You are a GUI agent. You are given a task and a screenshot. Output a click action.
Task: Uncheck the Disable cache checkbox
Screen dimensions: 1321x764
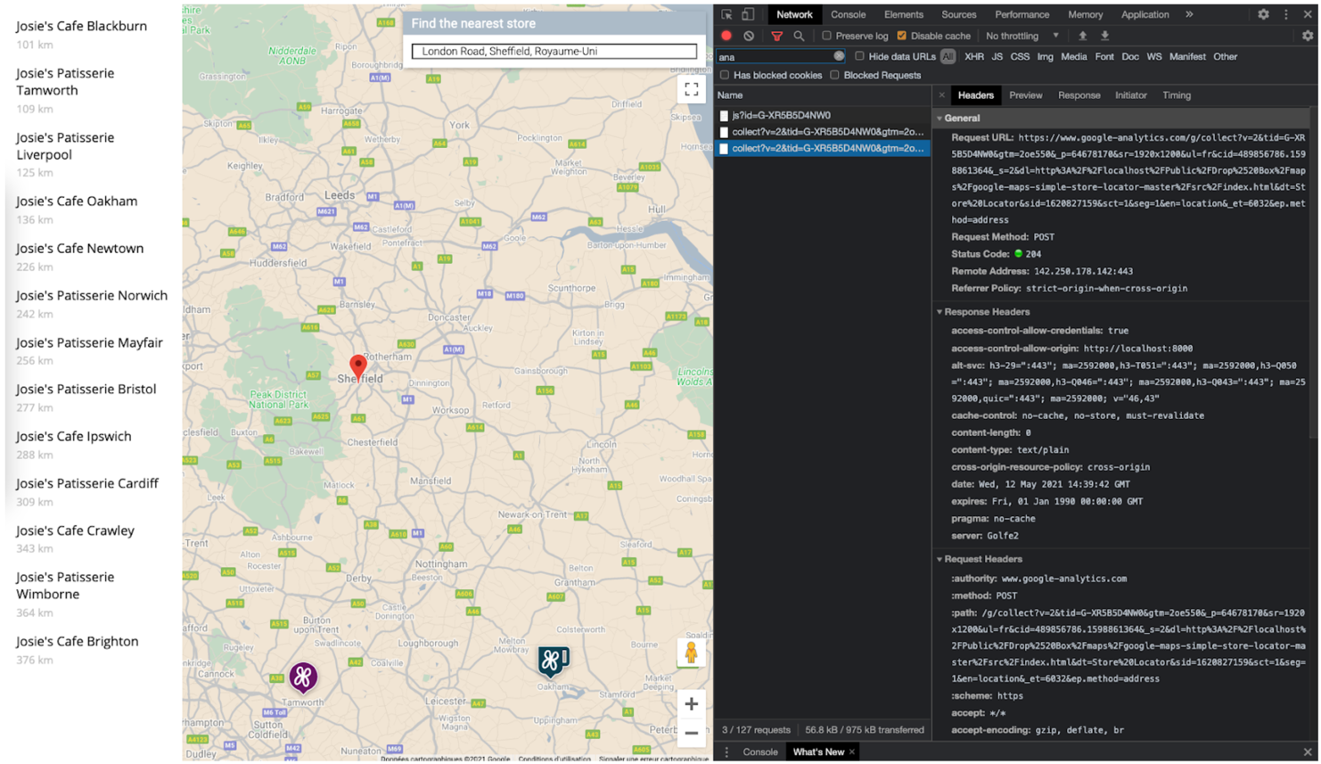[x=902, y=36]
